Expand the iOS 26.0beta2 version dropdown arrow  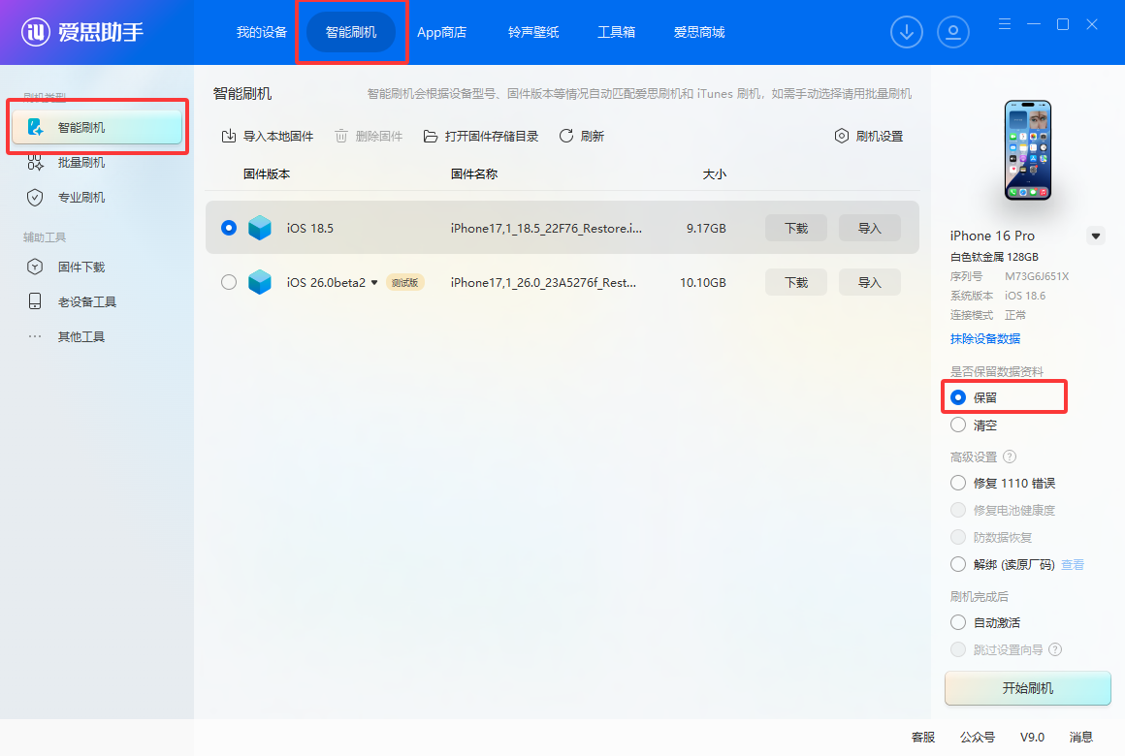click(x=374, y=283)
